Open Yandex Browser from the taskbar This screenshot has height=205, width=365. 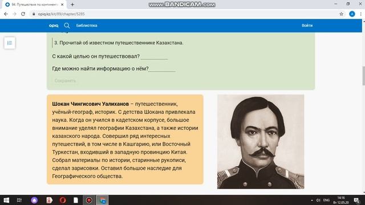tap(50, 200)
